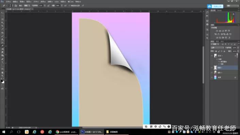Open the layer blend mode dropdown

point(217,48)
